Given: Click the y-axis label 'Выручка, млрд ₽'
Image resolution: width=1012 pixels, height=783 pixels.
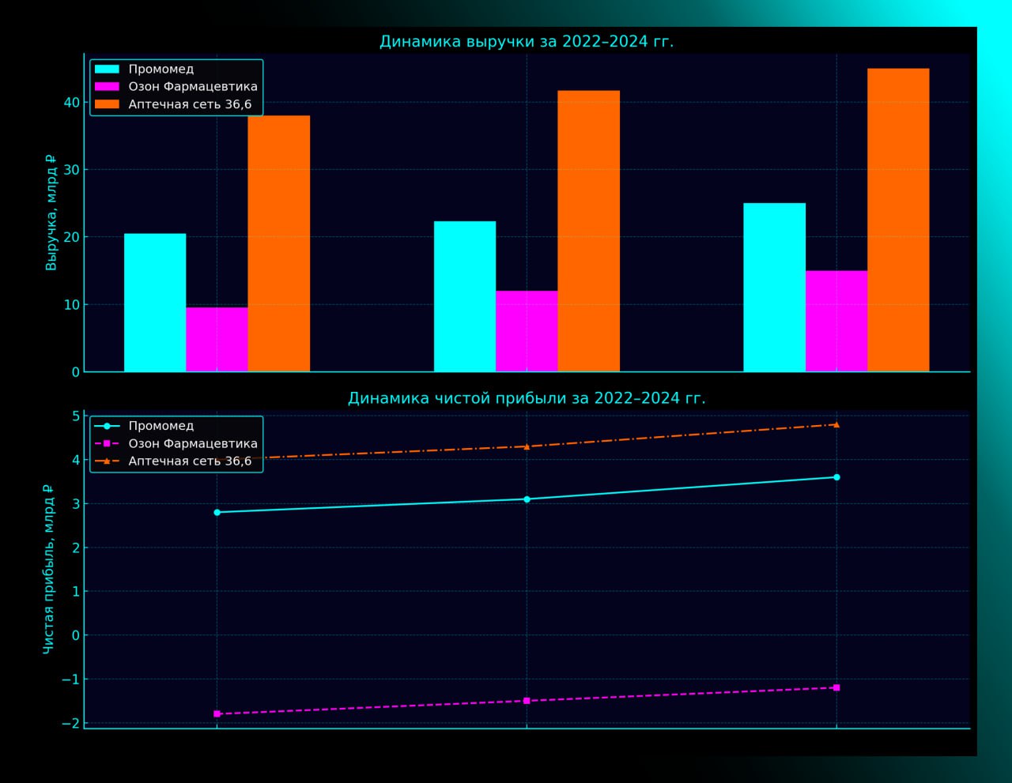Looking at the screenshot, I should (x=51, y=213).
